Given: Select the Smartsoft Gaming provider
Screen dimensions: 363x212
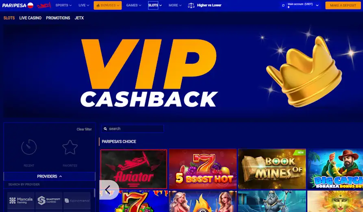Looking at the screenshot, I should (49, 201).
